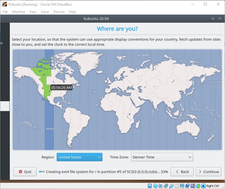225x189 pixels.
Task: Click the audio status icon
Action: click(160, 186)
